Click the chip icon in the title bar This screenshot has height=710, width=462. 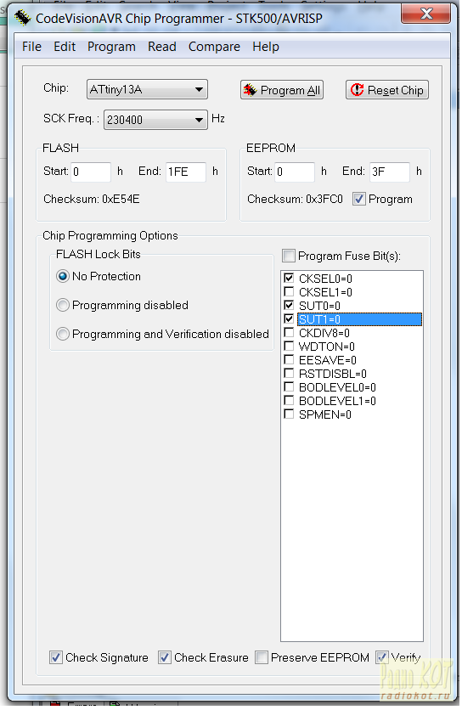coord(23,18)
